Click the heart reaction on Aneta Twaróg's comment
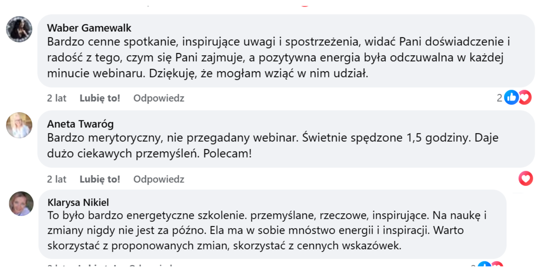This screenshot has height=271, width=543. coord(526,178)
